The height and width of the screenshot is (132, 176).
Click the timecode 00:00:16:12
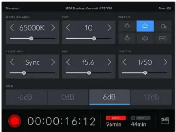62,121
